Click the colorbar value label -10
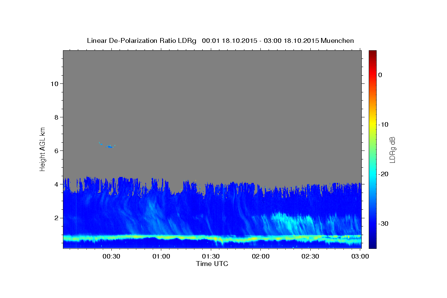The image size is (447, 298). (x=384, y=124)
